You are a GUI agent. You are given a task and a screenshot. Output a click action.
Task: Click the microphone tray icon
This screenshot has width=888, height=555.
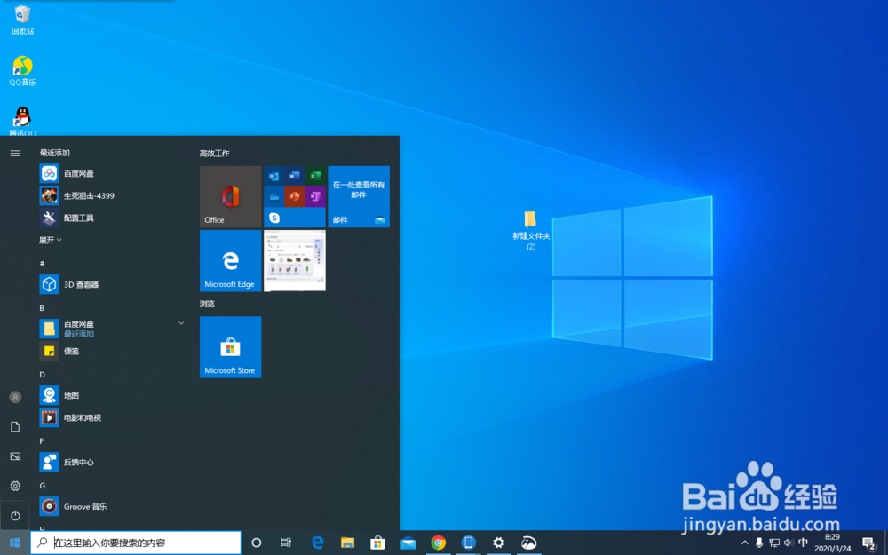[759, 543]
